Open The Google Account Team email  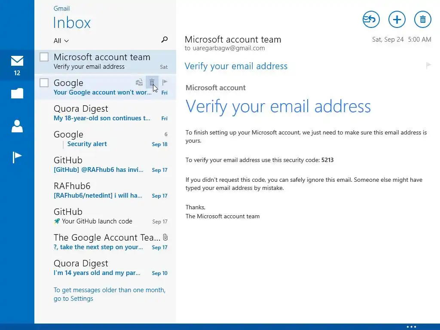105,242
